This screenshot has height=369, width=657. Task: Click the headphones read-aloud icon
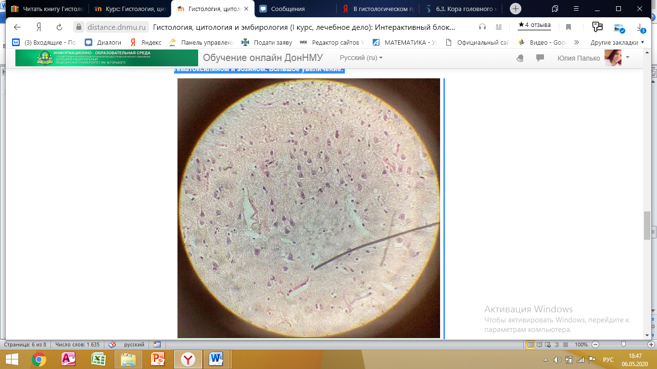pyautogui.click(x=482, y=27)
